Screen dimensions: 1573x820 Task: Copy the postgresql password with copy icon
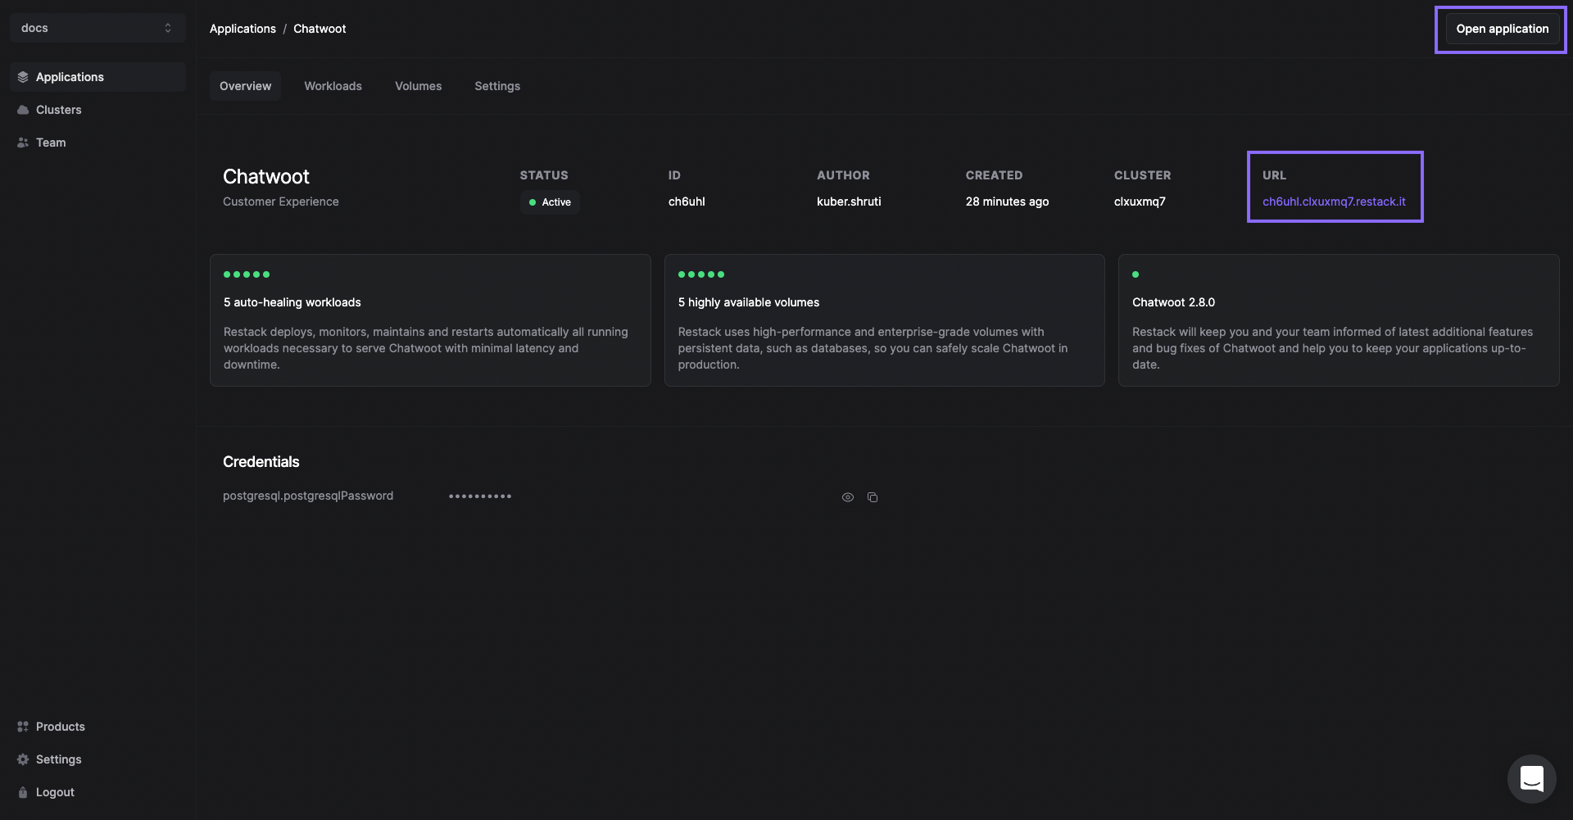[873, 497]
